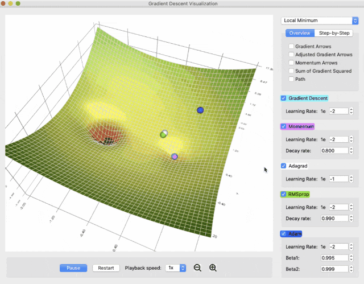Viewport: 364px width, 284px height.
Task: Click the purple Momentum ball on surface
Action: tap(175, 157)
